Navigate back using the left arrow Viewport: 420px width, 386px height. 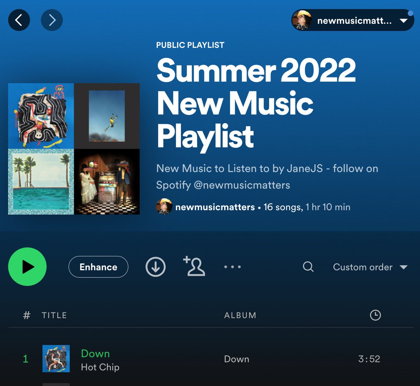click(x=19, y=20)
